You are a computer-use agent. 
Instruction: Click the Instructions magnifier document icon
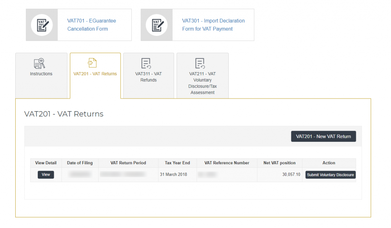[39, 63]
